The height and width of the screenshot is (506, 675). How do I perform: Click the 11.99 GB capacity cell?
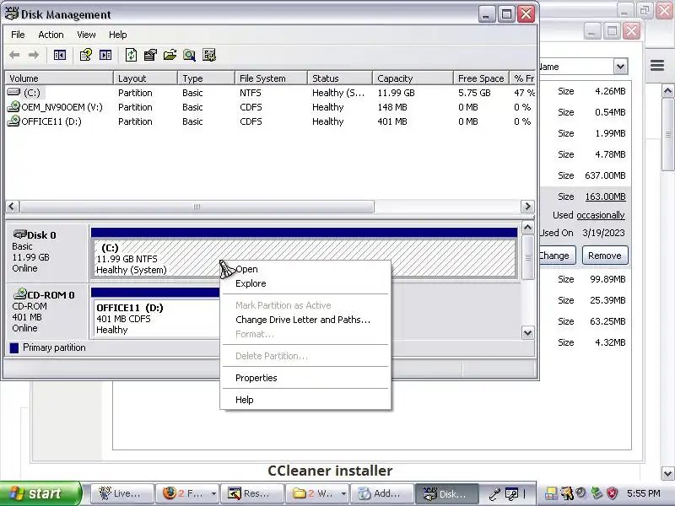pyautogui.click(x=396, y=93)
